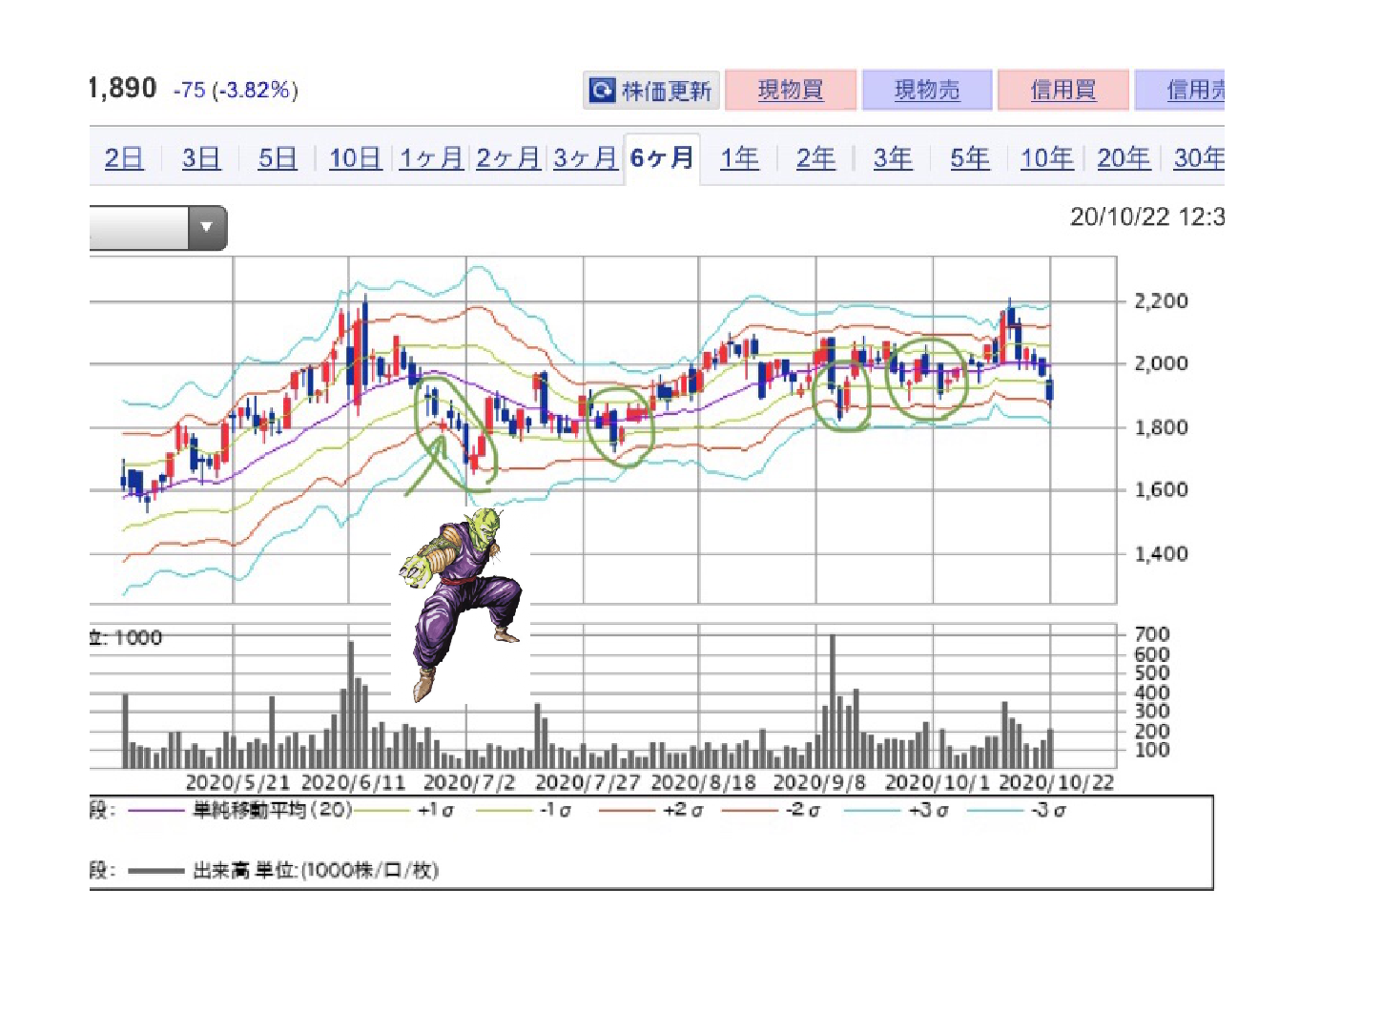Click the 信用売 button

point(1180,91)
